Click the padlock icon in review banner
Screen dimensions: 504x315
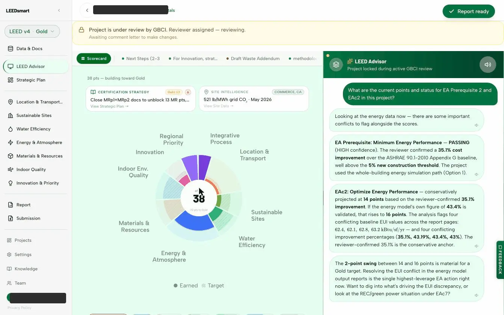coord(81,30)
